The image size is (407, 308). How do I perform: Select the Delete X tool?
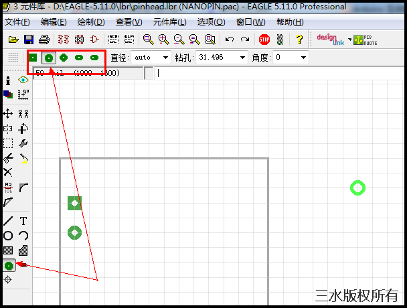(x=8, y=172)
